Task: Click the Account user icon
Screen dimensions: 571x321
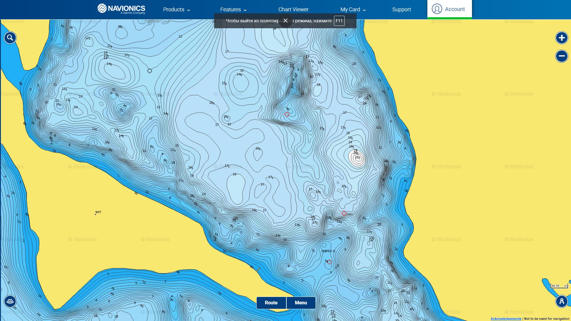Action: [437, 9]
